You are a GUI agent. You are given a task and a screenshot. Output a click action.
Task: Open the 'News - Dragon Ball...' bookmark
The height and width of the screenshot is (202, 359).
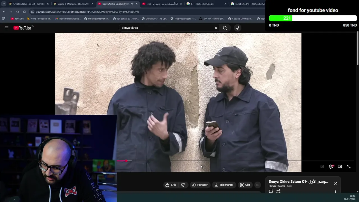point(39,19)
